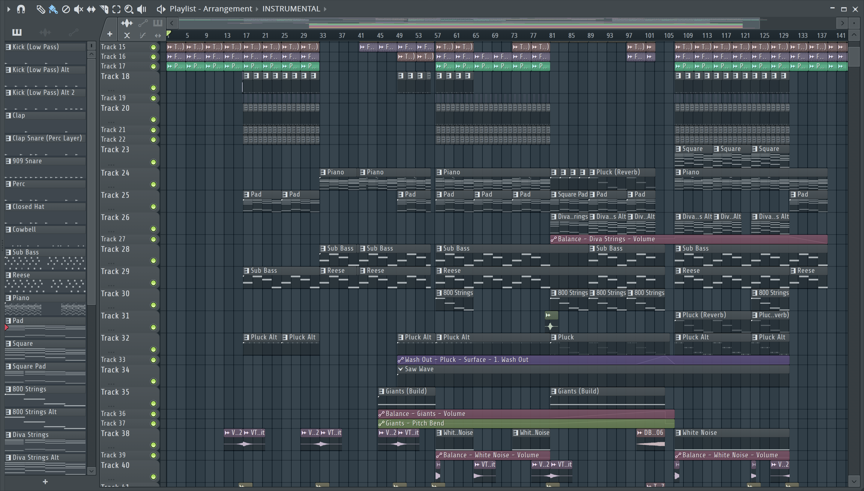864x491 pixels.
Task: Click the playlist vertical scrollbar thumb
Action: [x=854, y=57]
